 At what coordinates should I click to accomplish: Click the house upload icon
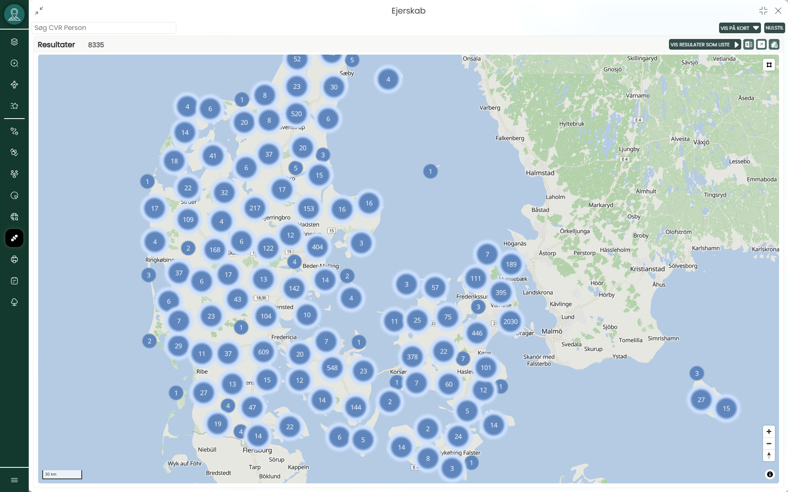pyautogui.click(x=774, y=44)
